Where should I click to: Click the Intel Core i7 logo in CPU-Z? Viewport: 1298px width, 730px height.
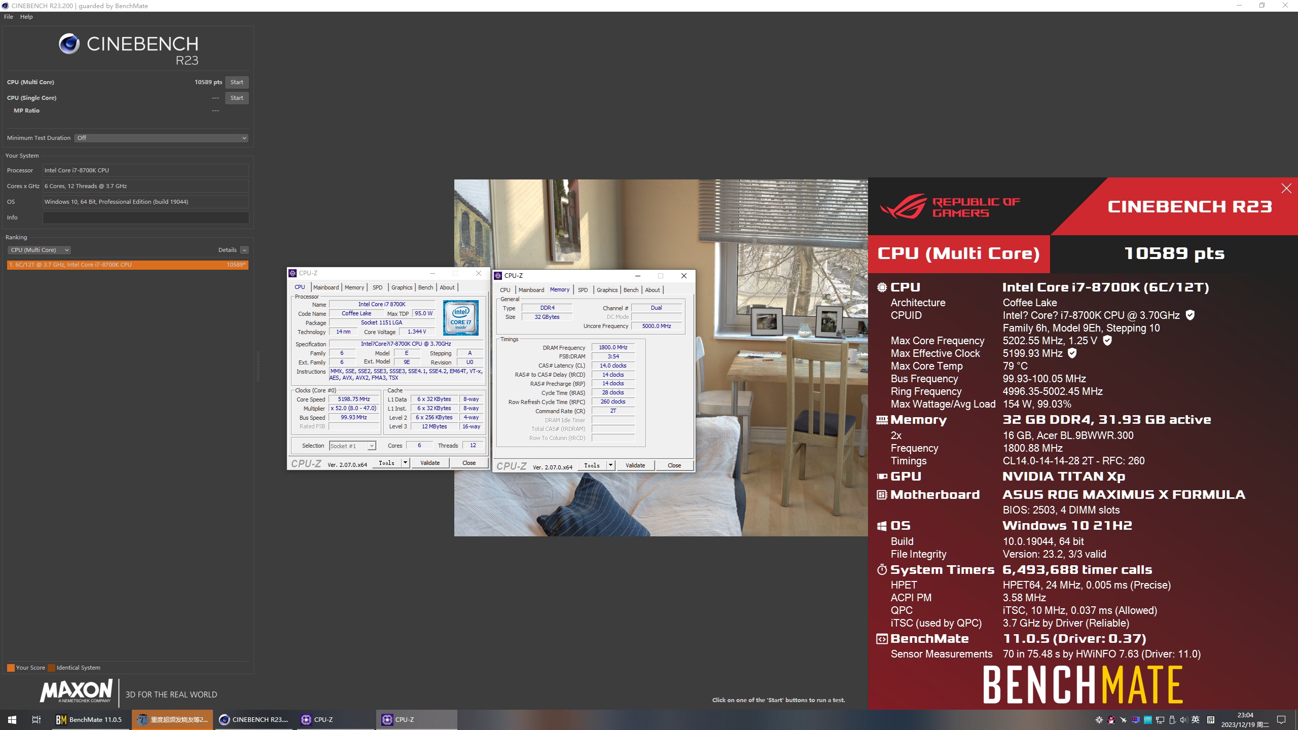[x=460, y=318]
